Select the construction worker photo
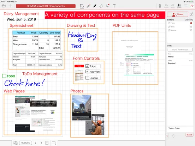This screenshot has width=195, height=146. click(x=95, y=124)
